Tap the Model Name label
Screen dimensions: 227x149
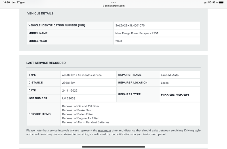point(38,33)
